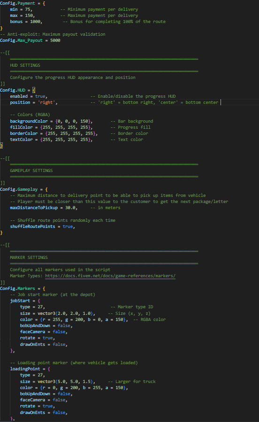
Task: Click the "Progress fill" comment
Action: coord(130,127)
